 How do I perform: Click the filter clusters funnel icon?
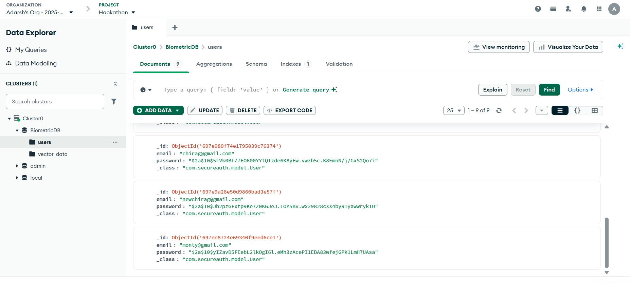[x=114, y=101]
